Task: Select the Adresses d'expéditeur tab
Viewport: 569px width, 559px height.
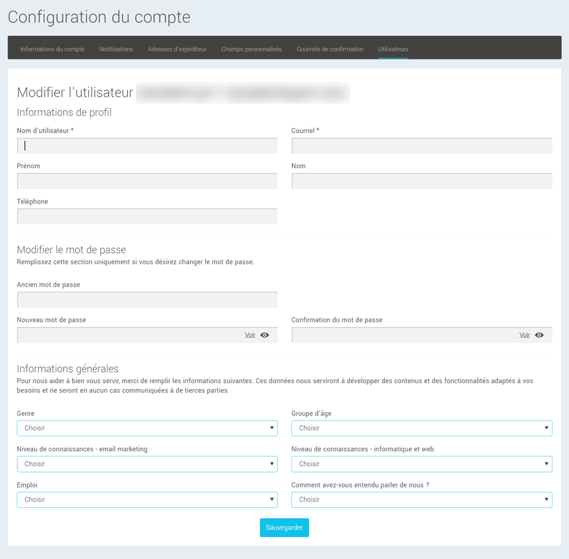Action: [x=177, y=49]
